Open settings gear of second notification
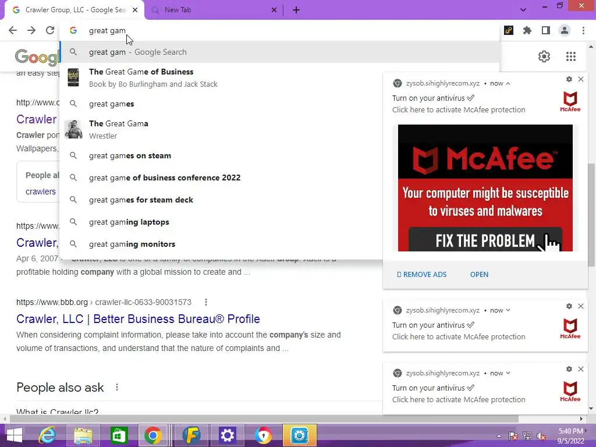596x447 pixels. tap(569, 306)
